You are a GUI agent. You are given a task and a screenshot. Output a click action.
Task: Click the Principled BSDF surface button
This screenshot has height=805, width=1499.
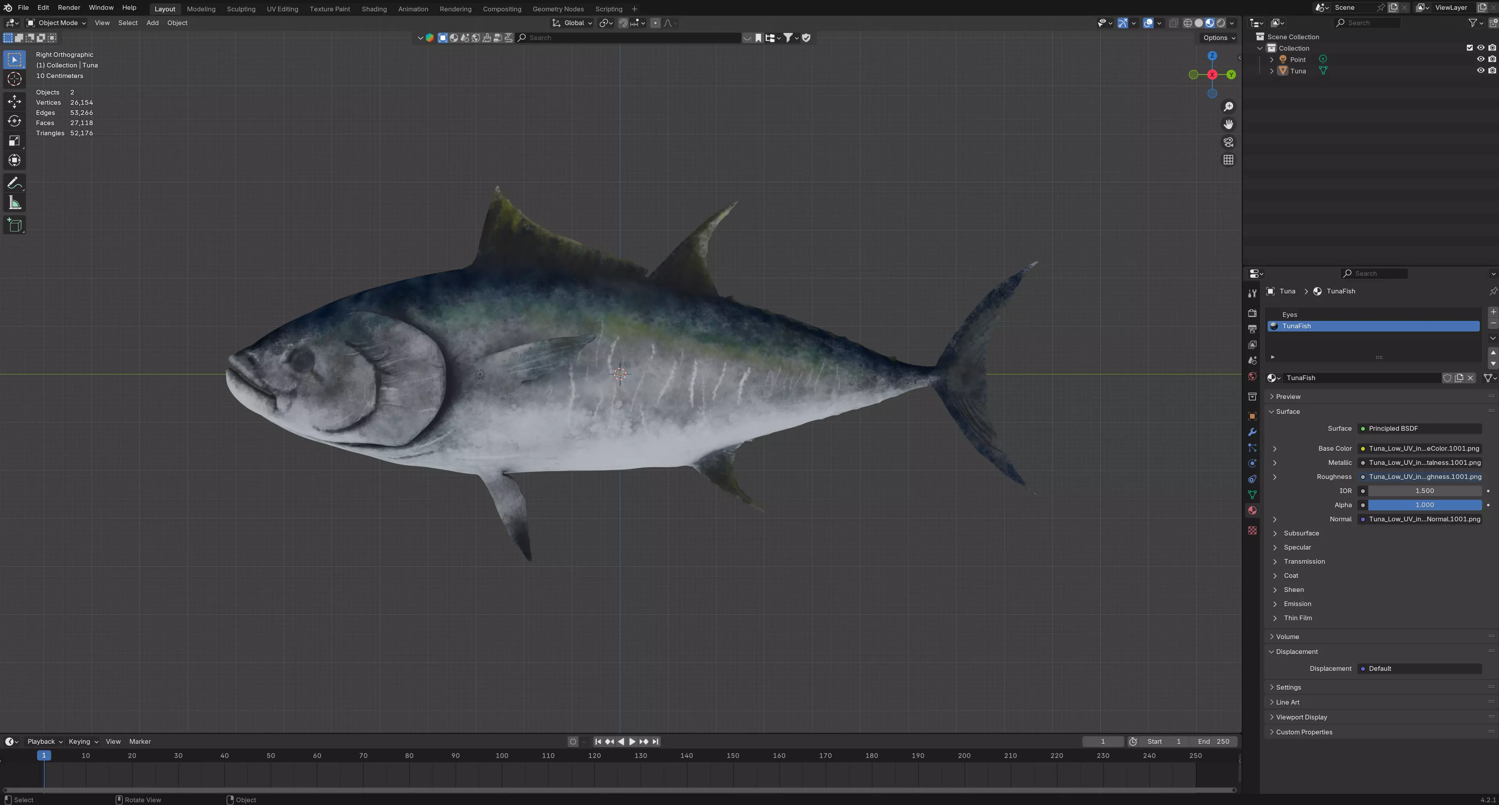tap(1419, 428)
